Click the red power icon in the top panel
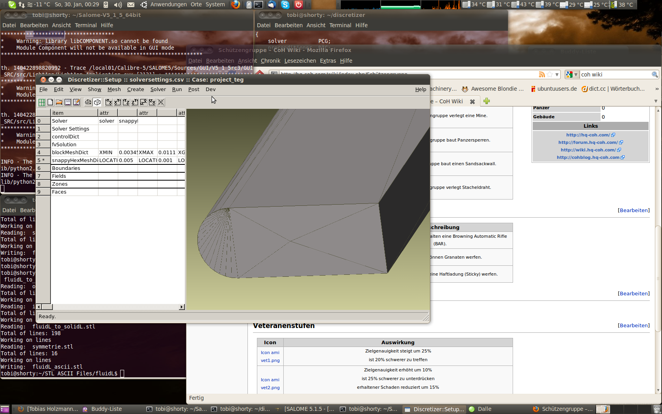Screen dimensions: 662x414 [299, 5]
